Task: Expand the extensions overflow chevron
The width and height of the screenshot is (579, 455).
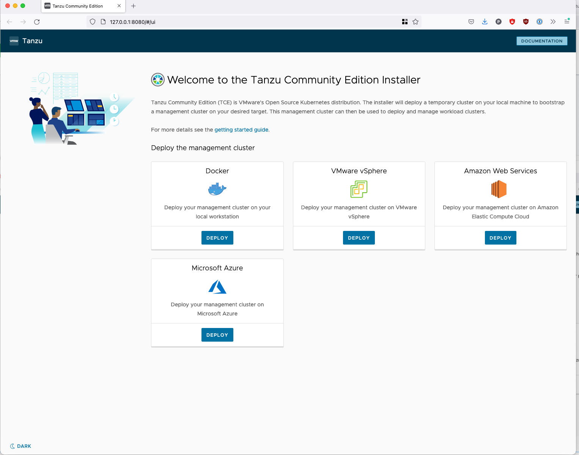Action: [553, 22]
